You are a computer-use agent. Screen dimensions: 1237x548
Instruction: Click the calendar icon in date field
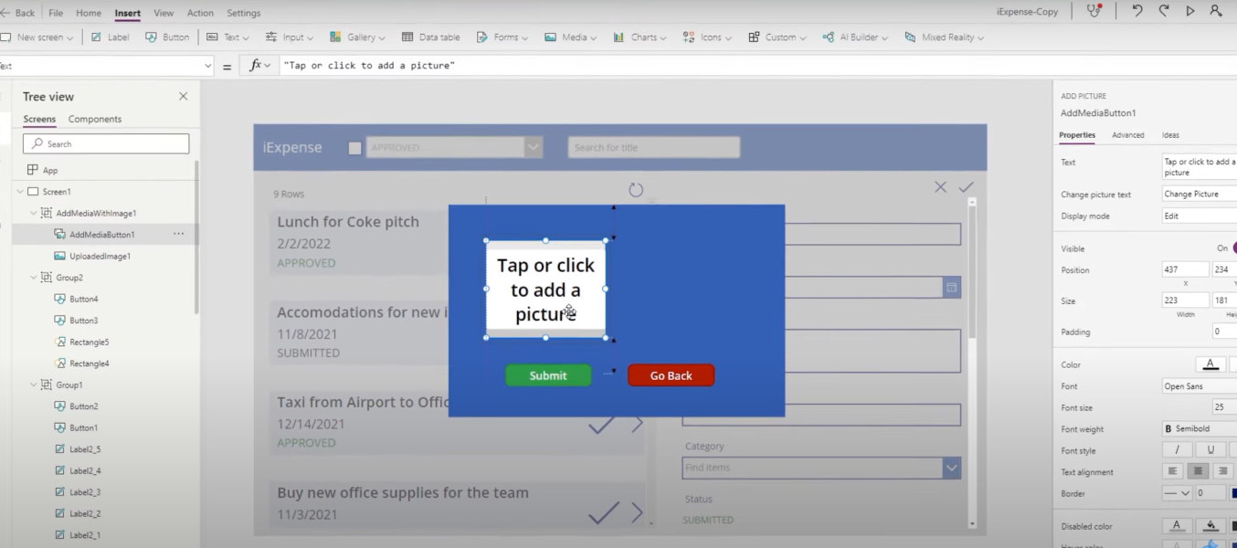951,288
